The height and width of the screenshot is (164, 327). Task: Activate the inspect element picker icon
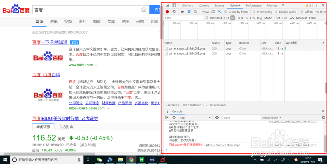point(167,6)
